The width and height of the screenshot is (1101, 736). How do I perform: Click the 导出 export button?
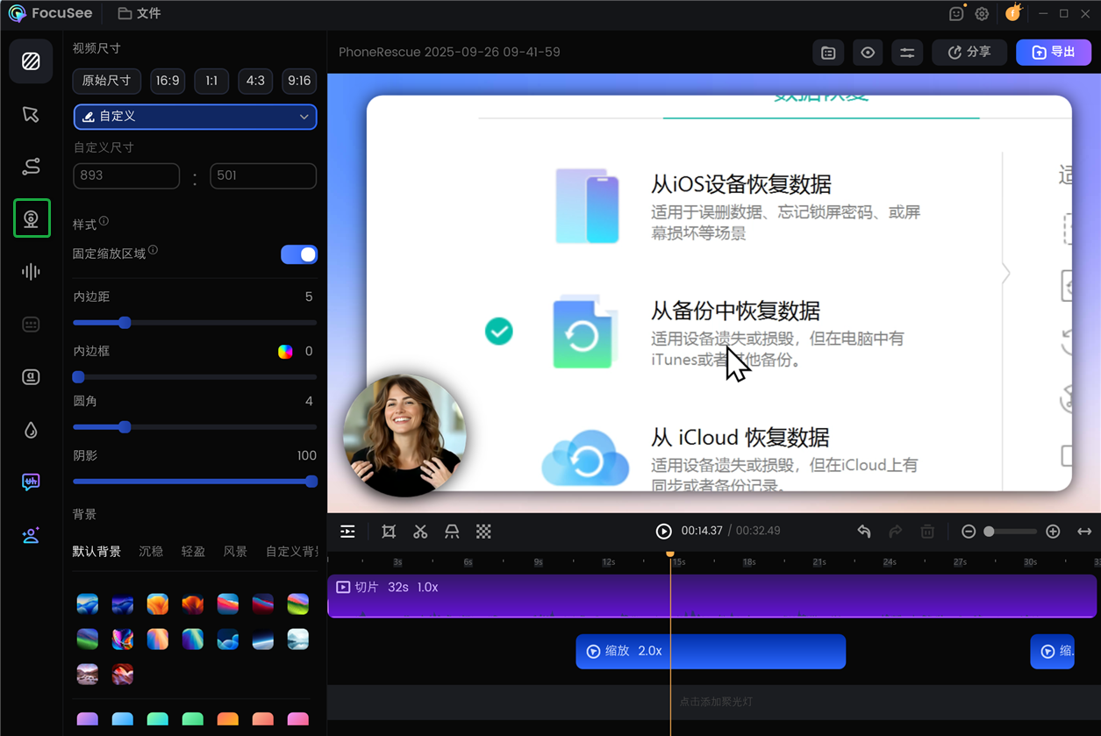tap(1054, 53)
